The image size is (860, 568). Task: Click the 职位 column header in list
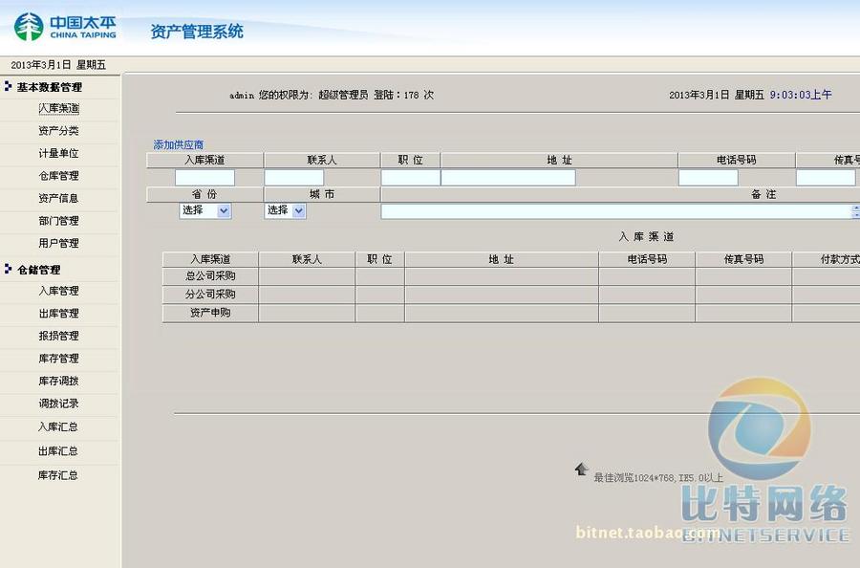coord(379,259)
